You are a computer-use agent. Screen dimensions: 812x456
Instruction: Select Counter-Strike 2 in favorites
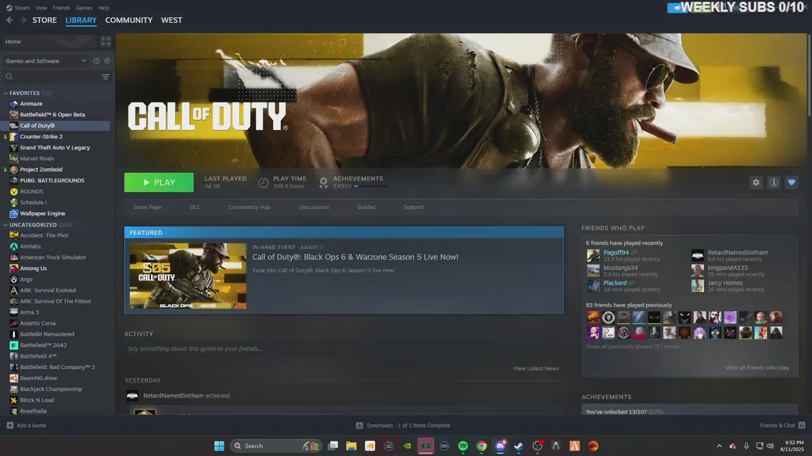click(x=41, y=136)
